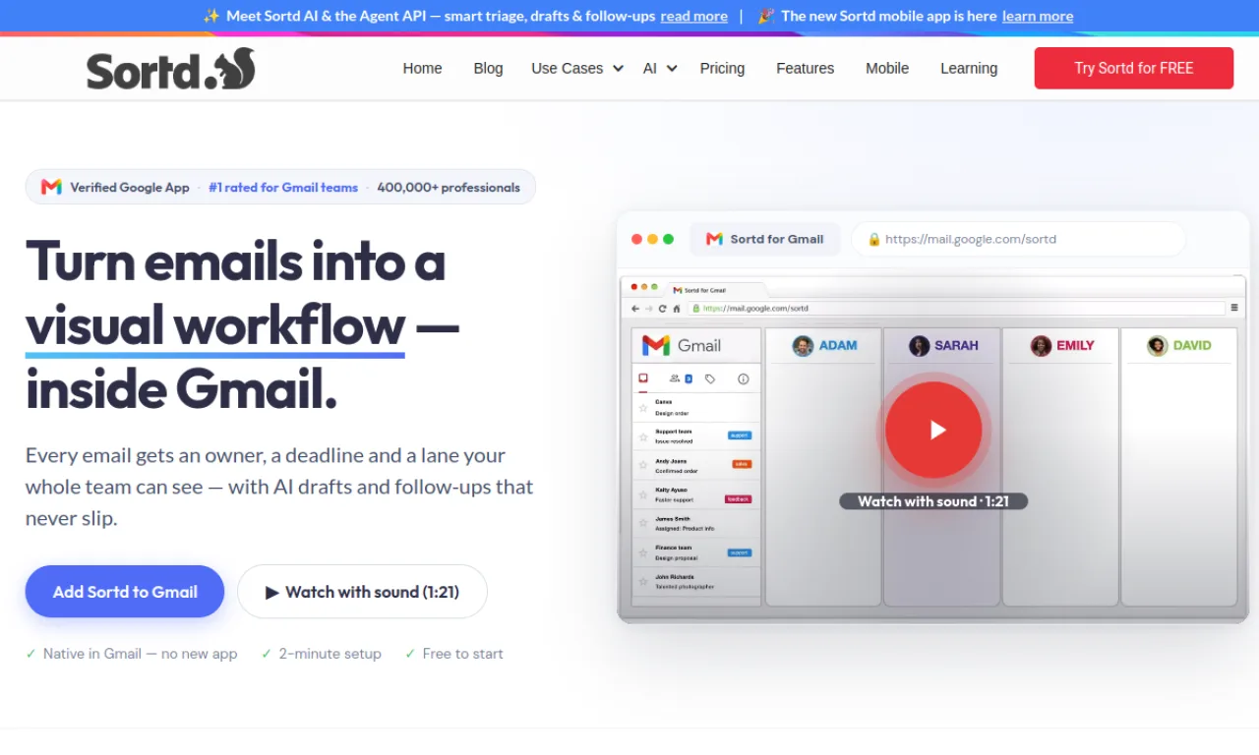
Task: Click the pink feedback tag on the Katy Ayaso email
Action: [739, 498]
